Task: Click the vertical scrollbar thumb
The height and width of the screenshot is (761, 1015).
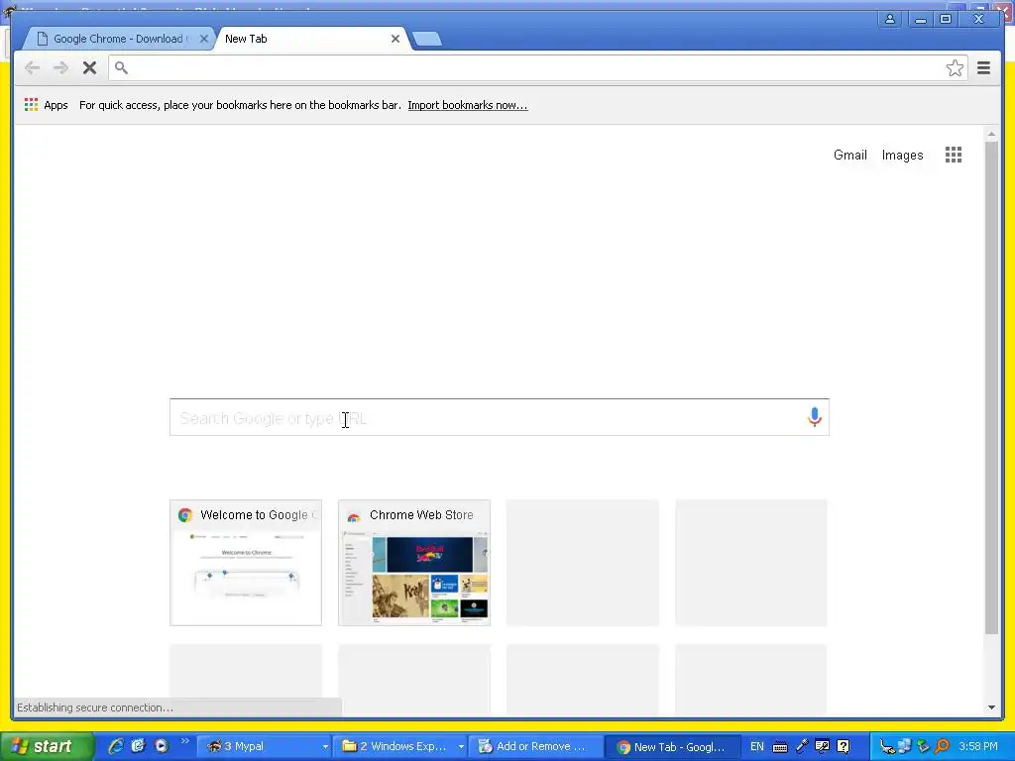Action: 991,387
